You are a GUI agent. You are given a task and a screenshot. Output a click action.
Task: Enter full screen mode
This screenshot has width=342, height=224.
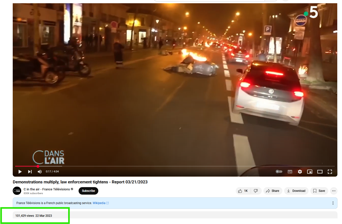point(330,172)
